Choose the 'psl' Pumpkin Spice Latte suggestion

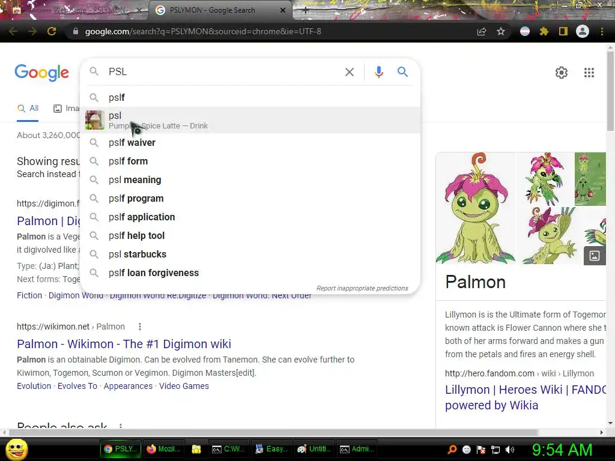click(x=250, y=120)
